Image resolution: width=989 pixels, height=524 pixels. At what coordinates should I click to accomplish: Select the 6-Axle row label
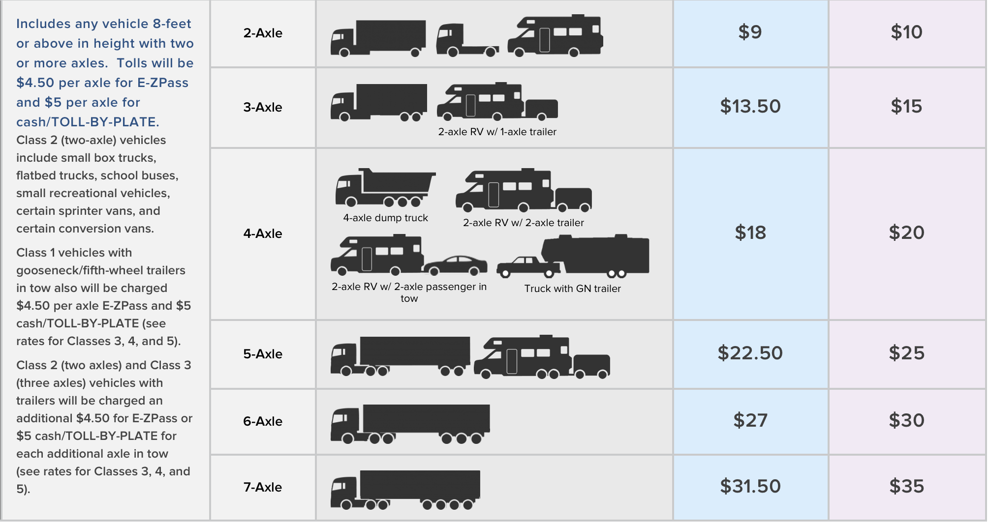pyautogui.click(x=263, y=421)
